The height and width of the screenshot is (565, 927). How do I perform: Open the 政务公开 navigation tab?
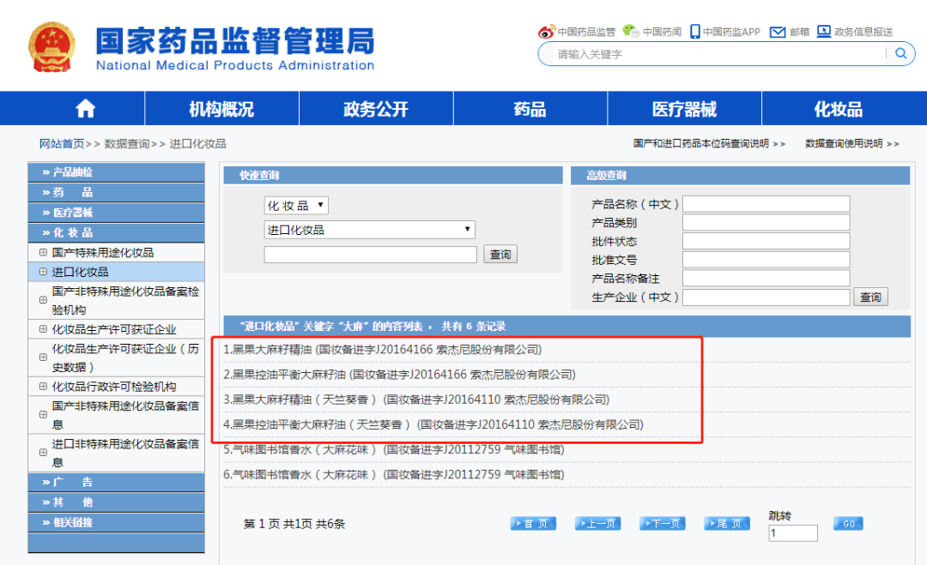click(x=376, y=109)
